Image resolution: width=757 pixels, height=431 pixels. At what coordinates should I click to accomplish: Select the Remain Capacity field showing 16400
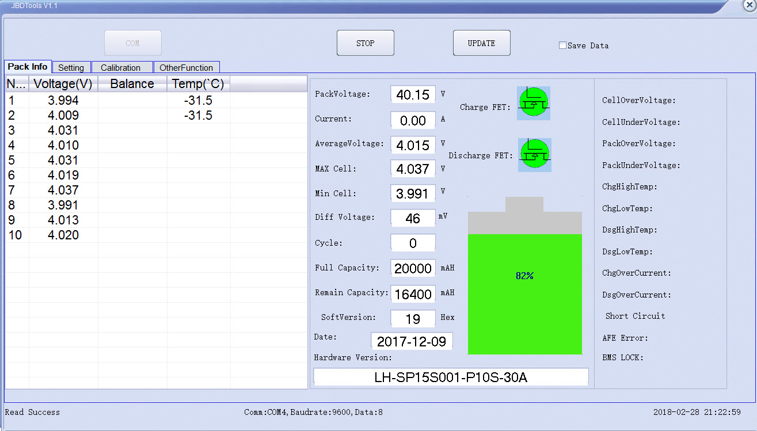click(x=413, y=294)
